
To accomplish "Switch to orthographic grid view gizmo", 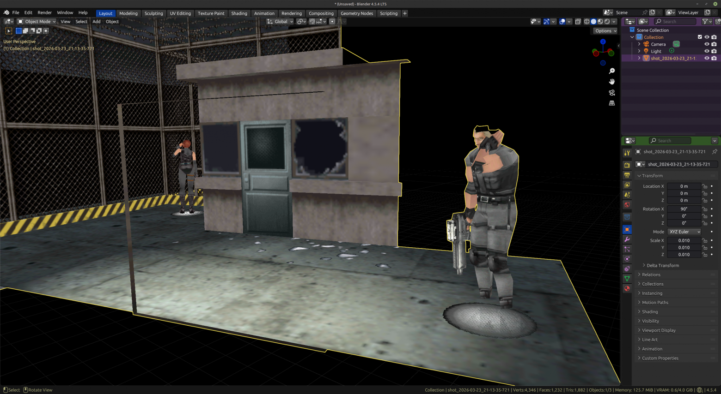I will tap(612, 103).
